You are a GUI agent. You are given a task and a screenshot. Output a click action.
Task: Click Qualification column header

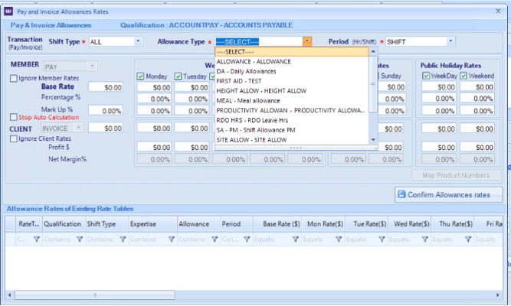click(64, 224)
